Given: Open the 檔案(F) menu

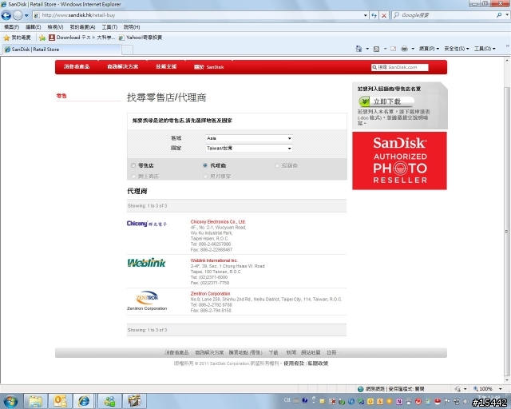Looking at the screenshot, I should [12, 27].
